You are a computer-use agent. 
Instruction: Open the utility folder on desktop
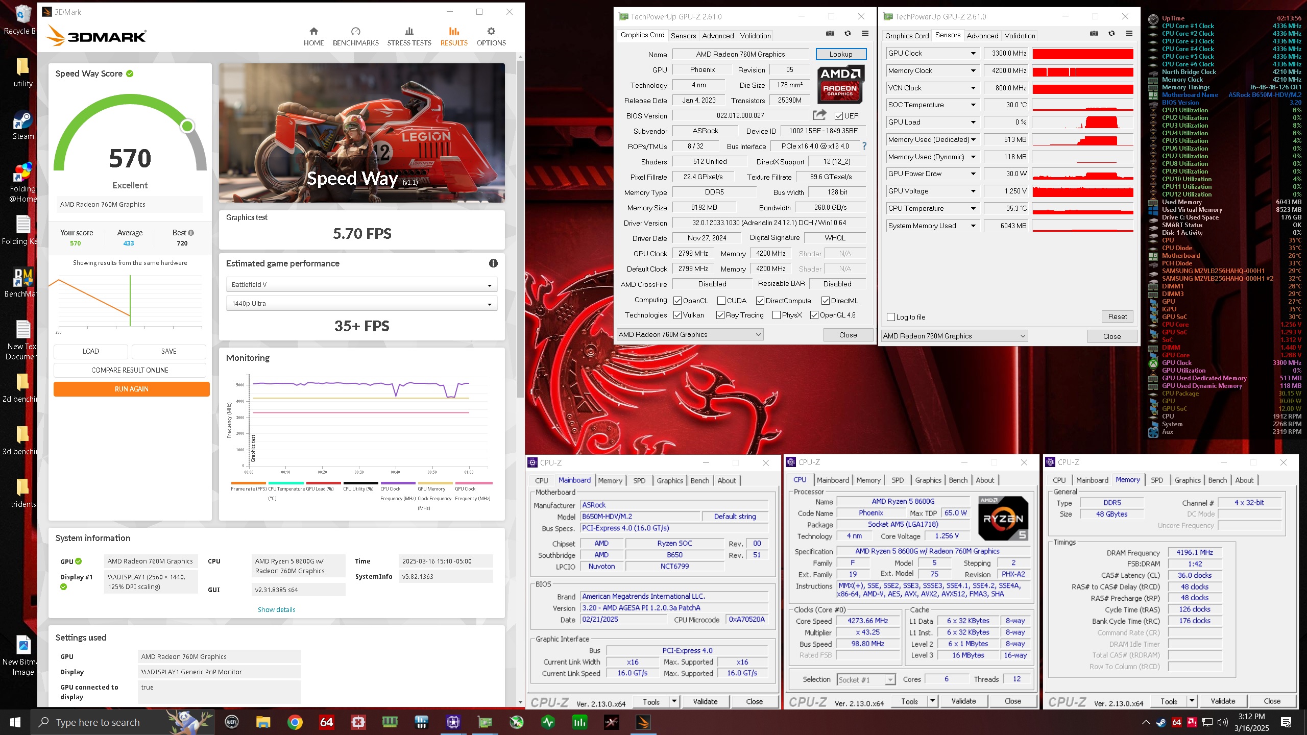(23, 72)
